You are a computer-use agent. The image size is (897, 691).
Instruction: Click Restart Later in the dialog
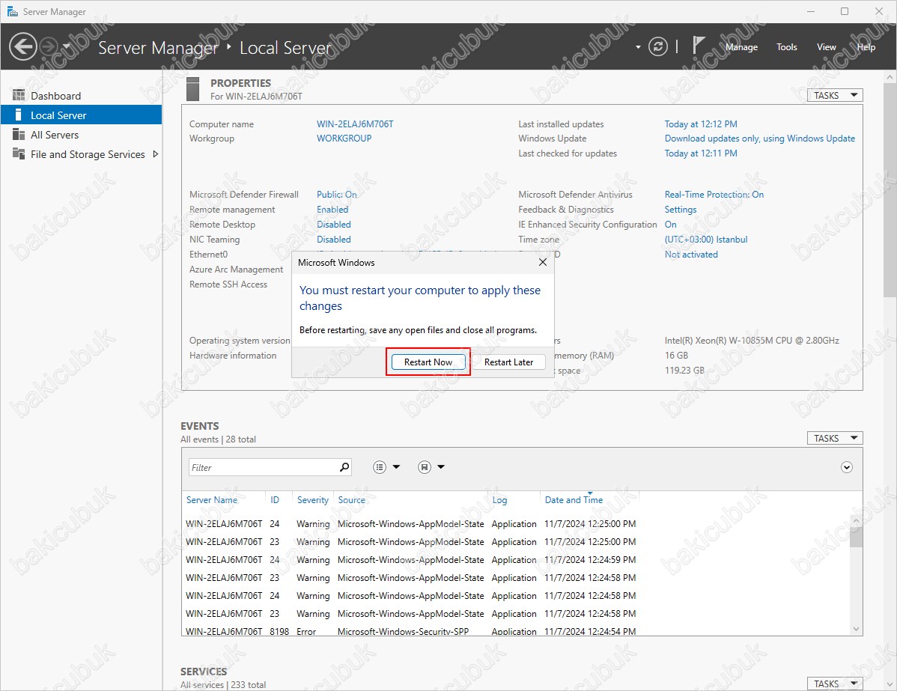[x=508, y=362]
